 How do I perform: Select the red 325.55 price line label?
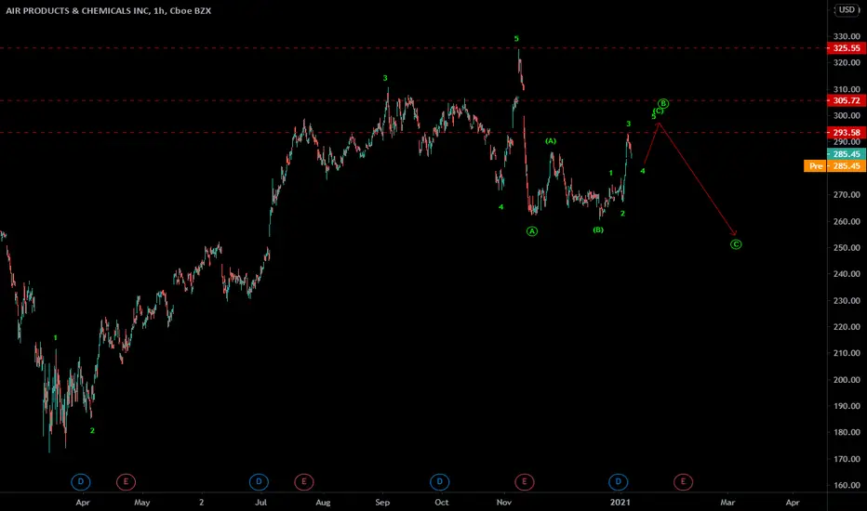click(x=847, y=48)
